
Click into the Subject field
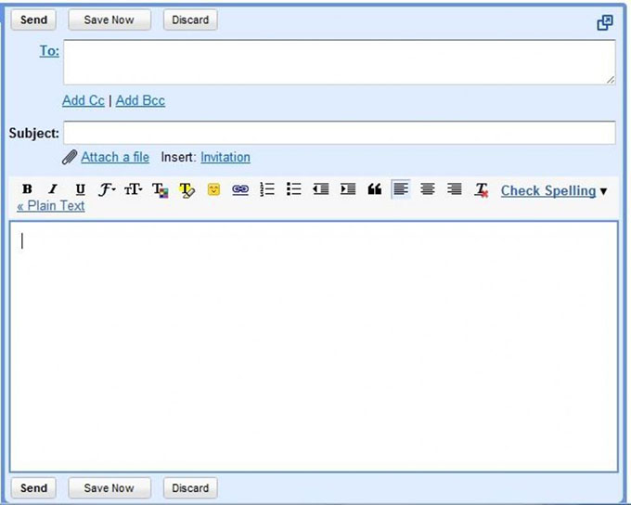(x=339, y=133)
